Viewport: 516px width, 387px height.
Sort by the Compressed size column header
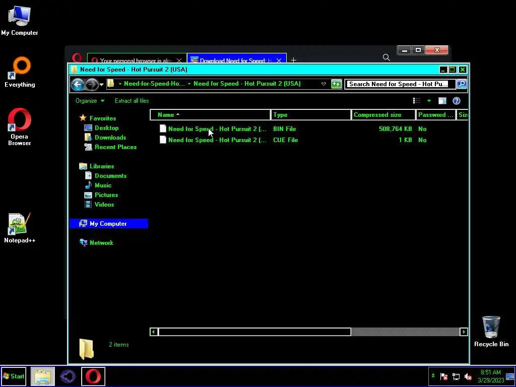pyautogui.click(x=383, y=115)
